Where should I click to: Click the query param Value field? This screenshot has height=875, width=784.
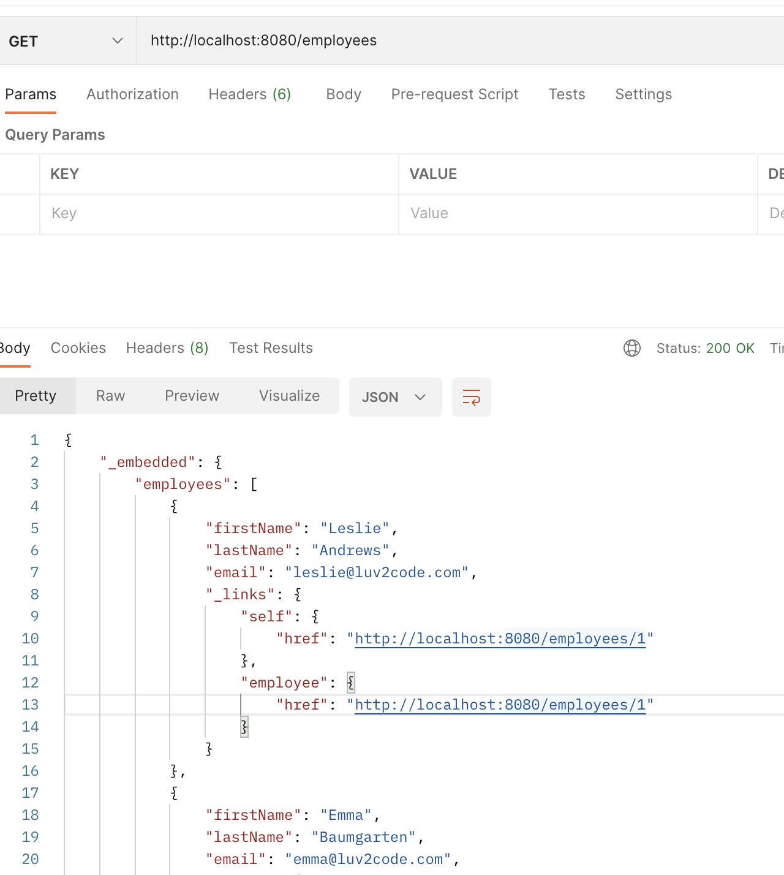[578, 214]
